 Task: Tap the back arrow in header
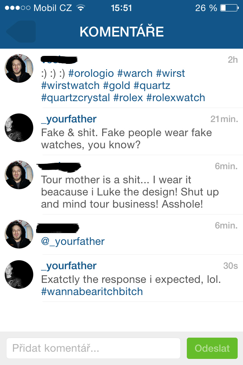coord(21,32)
